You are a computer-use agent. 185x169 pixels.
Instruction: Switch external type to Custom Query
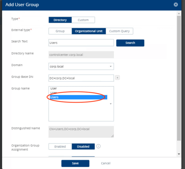pos(119,31)
